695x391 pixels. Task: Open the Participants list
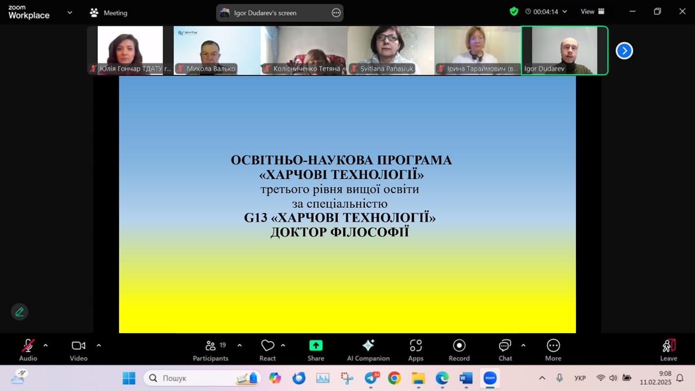(211, 350)
